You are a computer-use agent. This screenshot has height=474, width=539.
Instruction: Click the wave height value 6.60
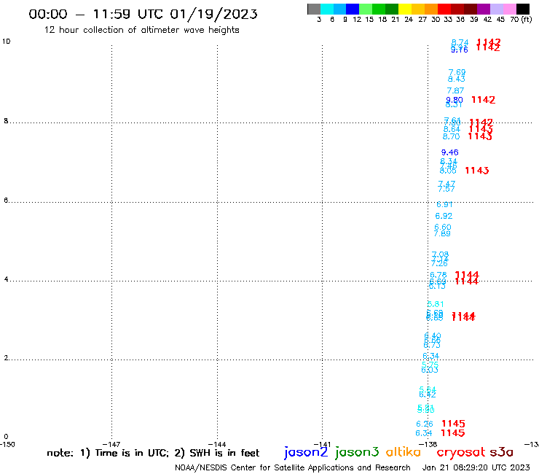[x=442, y=228]
